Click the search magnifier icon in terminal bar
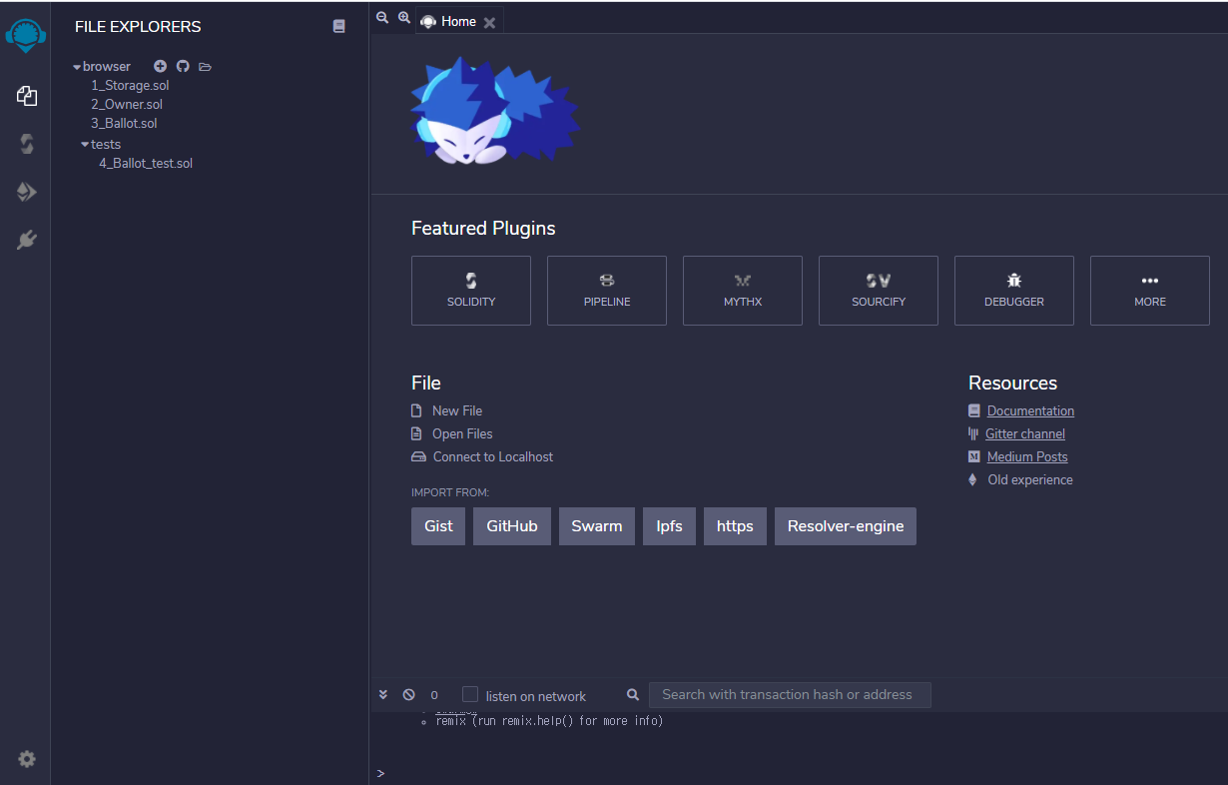The image size is (1228, 785). [x=633, y=694]
